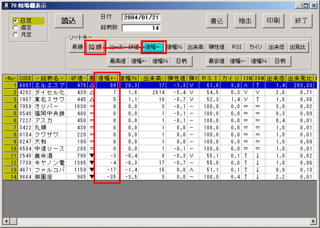Sort by 値幅% beside 出来高 key
This screenshot has width=320, height=228.
pos(175,47)
